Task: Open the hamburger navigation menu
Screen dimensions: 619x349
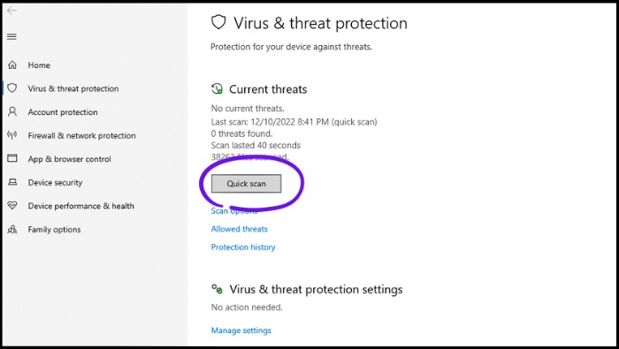Action: 11,37
